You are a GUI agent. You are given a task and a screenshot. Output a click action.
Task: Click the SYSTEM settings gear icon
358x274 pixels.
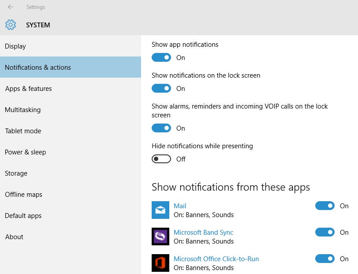coord(10,25)
